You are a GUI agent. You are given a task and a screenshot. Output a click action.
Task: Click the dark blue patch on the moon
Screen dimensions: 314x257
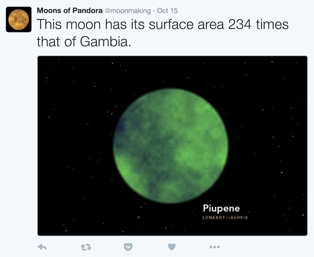121,127
